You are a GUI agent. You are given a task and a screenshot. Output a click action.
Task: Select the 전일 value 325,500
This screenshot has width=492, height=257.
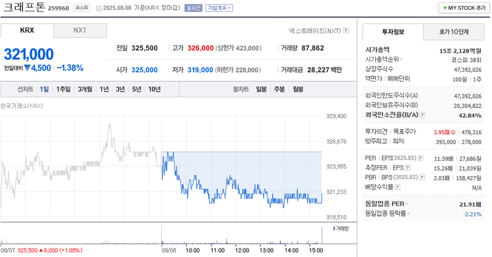(145, 48)
